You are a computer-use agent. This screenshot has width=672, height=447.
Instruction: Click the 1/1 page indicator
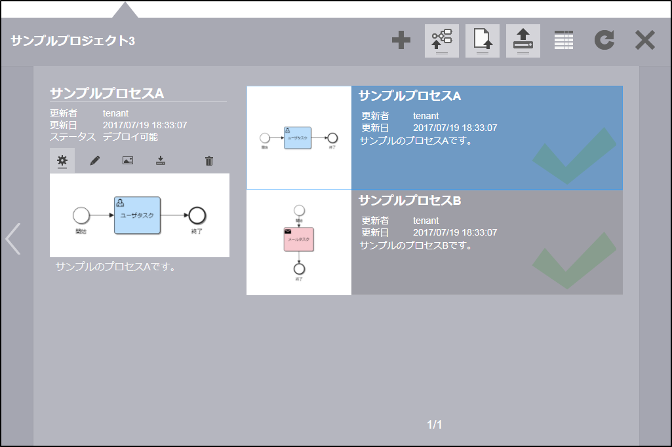(x=434, y=424)
